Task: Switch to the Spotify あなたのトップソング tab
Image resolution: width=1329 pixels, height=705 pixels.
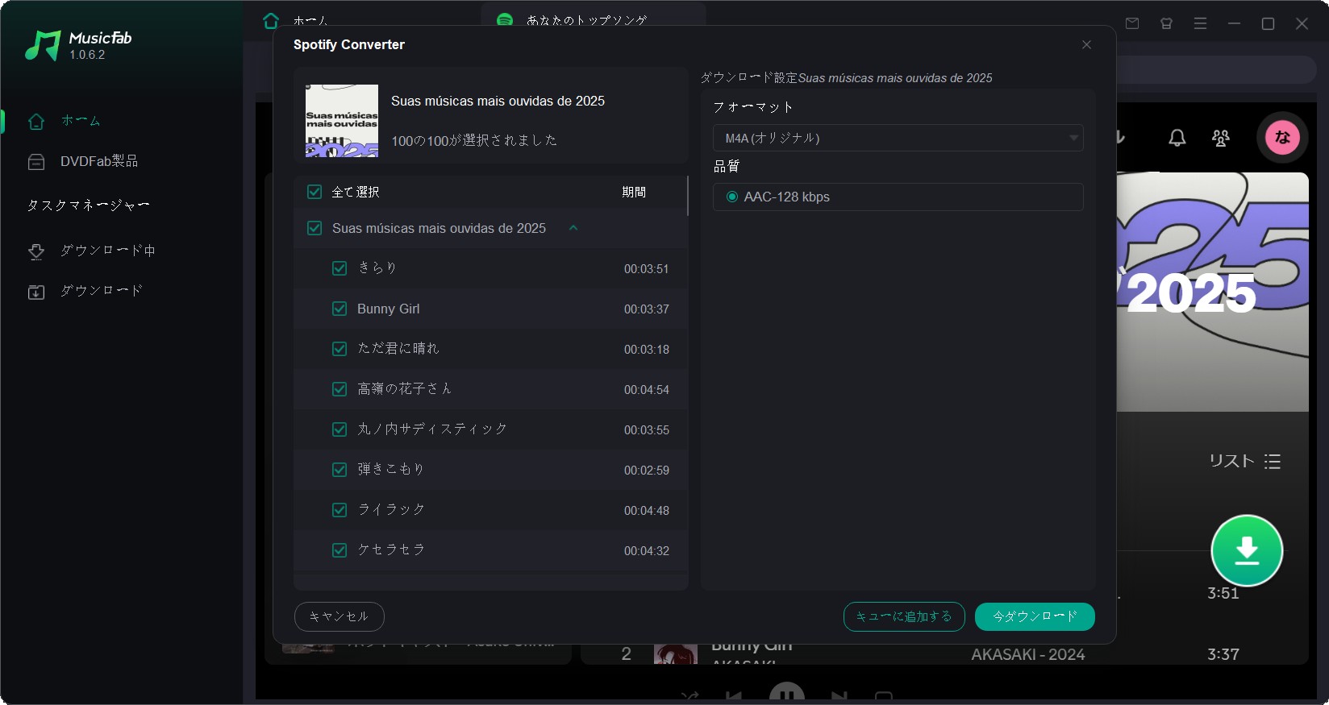Action: (593, 19)
